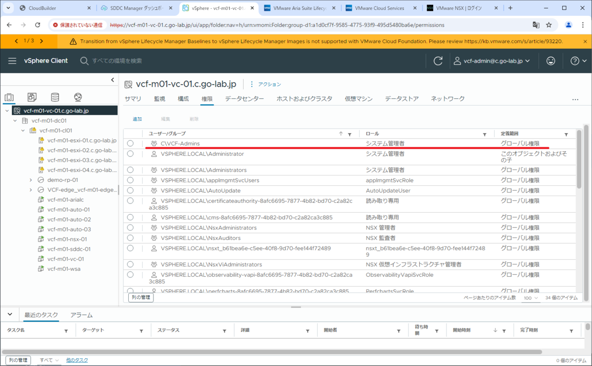Open the feedback smiley icon

(551, 61)
